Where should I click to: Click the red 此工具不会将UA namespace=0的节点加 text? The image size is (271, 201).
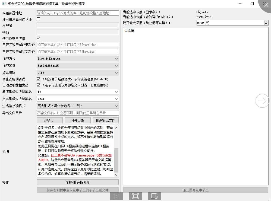pyautogui.click(x=81, y=155)
